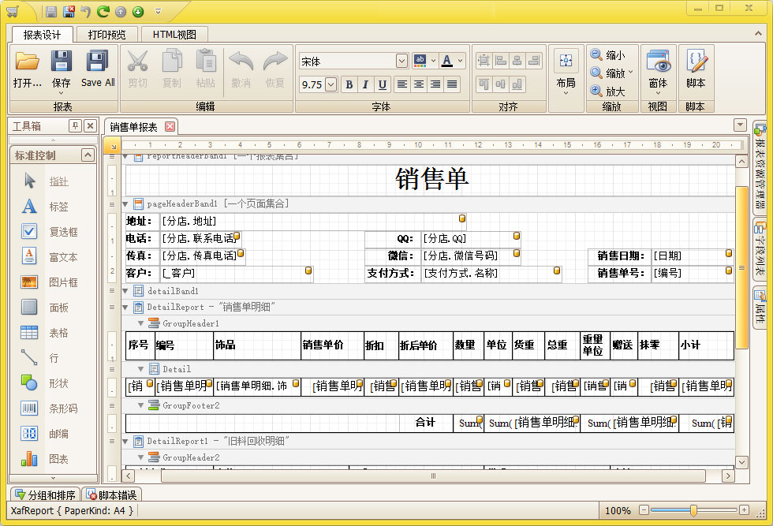Click the Save All icon
The image size is (773, 526).
point(97,62)
